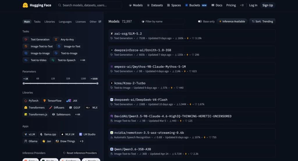The width and height of the screenshot is (298, 161).
Task: Switch to the Other filter tab
Action: tap(95, 22)
